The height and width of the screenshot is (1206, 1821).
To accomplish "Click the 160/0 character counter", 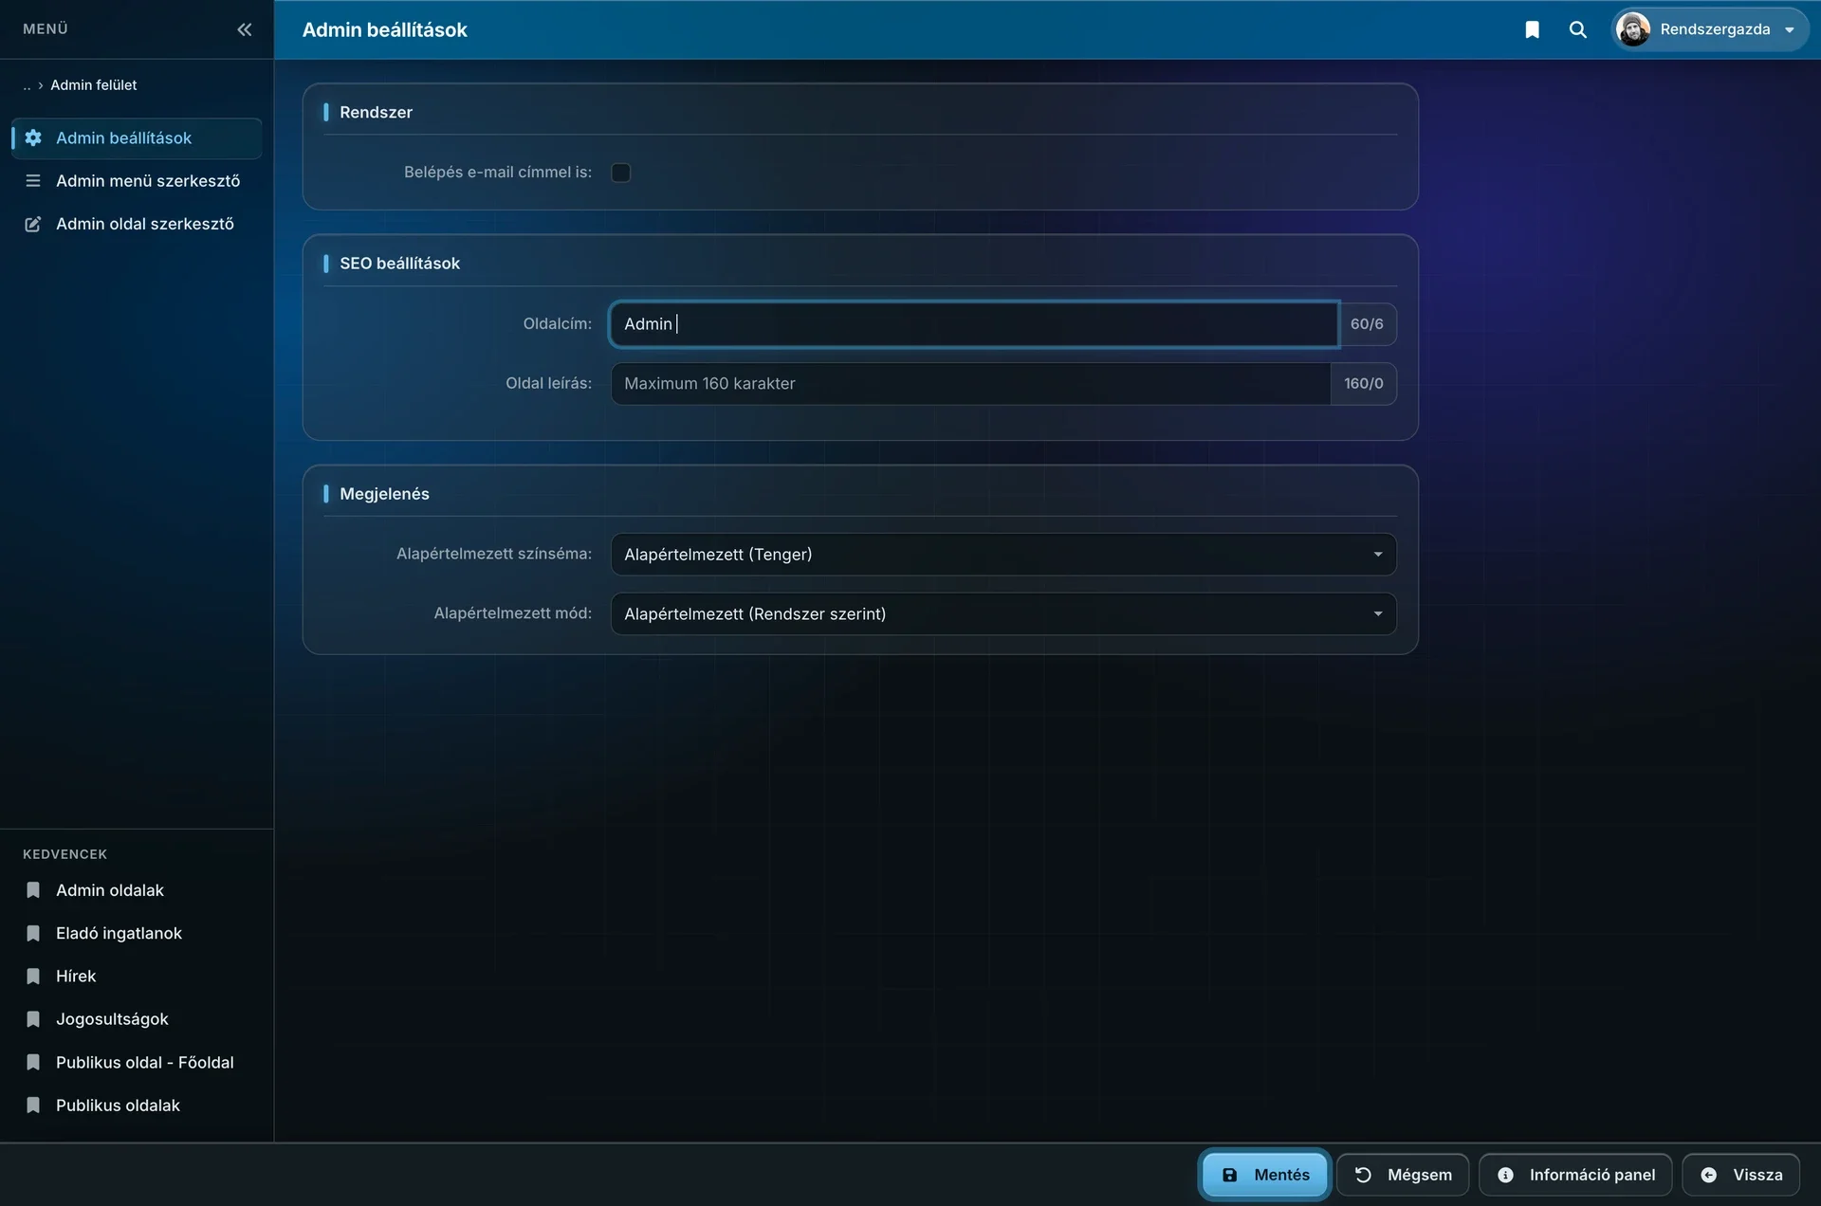I will 1363,384.
